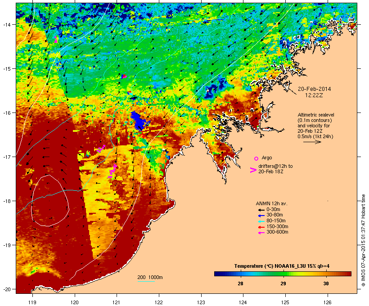
Task: Click the '0-30m' depth label
Action: [273, 210]
